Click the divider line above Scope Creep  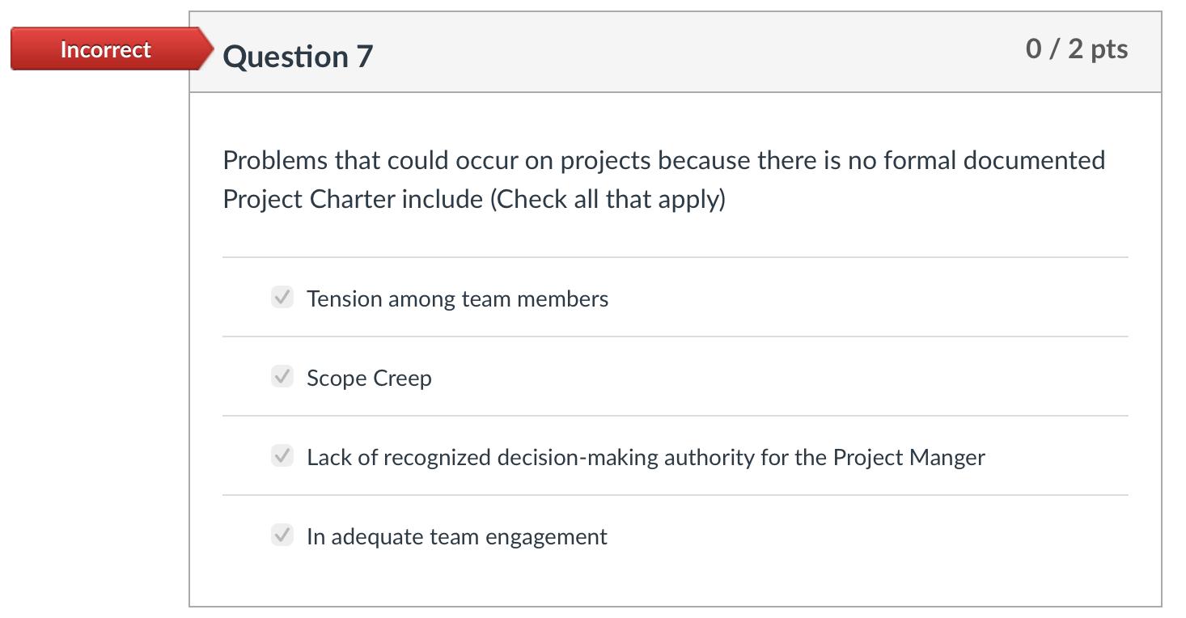coord(676,337)
